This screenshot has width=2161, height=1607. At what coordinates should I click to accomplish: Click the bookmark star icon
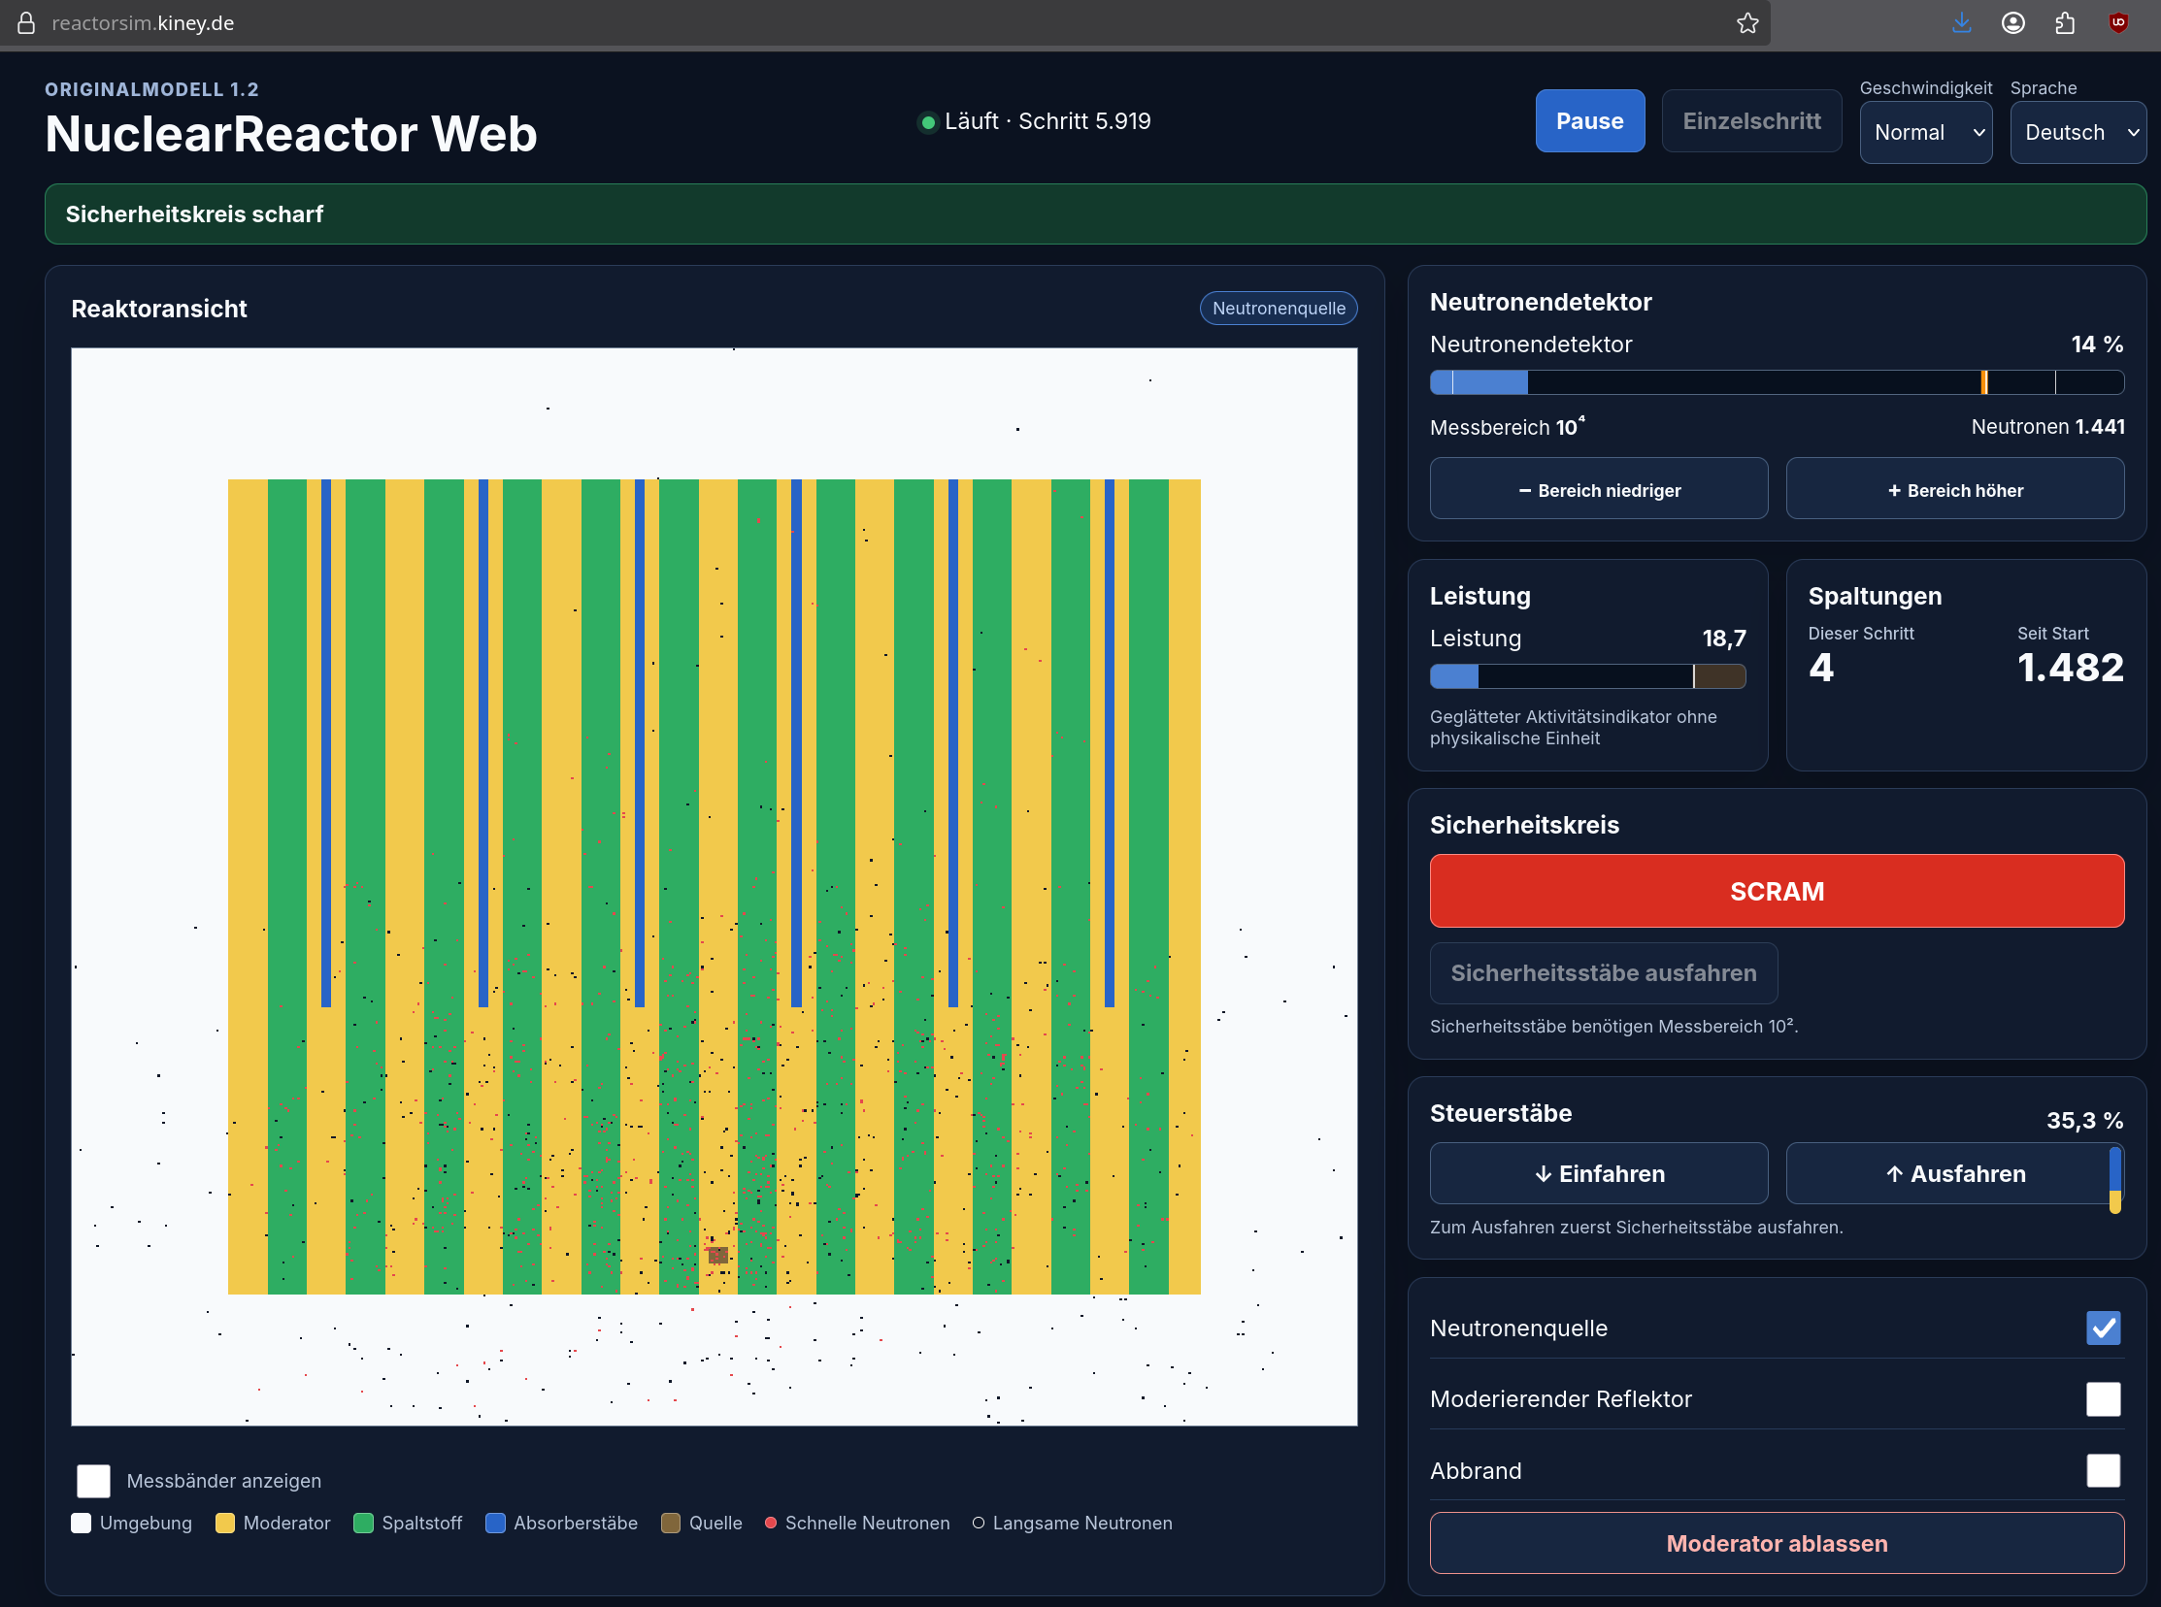tap(1747, 23)
